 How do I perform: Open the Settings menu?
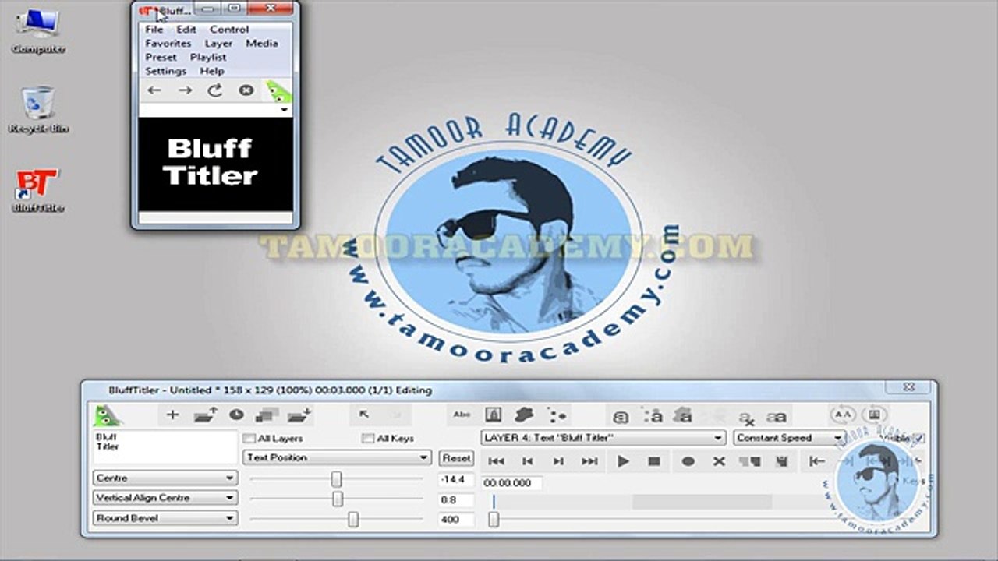pos(165,71)
